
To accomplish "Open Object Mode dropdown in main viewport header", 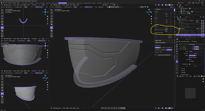I will coord(58,5).
